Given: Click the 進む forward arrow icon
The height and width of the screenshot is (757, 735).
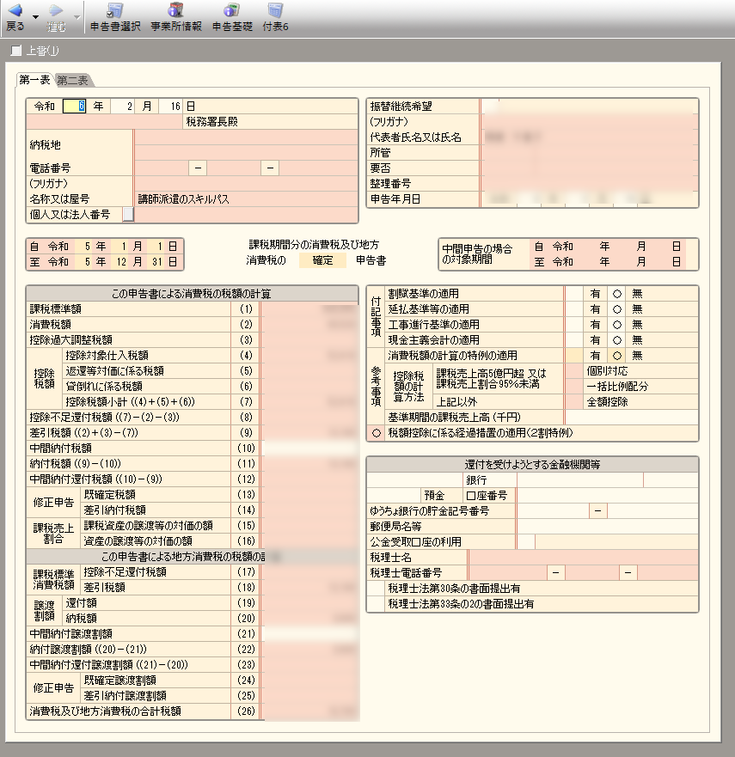Looking at the screenshot, I should pyautogui.click(x=56, y=11).
